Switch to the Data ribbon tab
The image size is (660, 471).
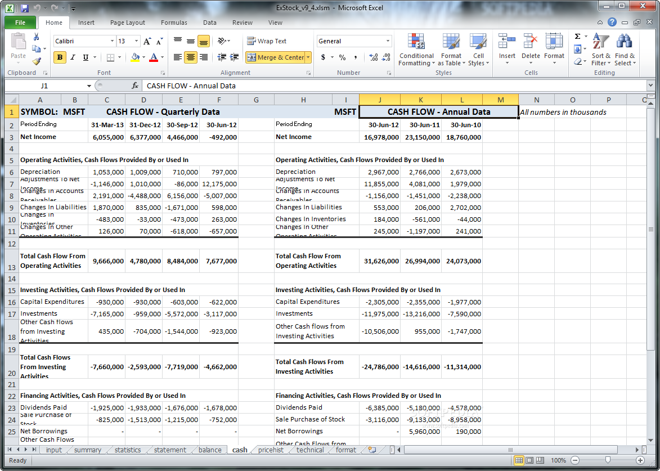click(x=210, y=23)
